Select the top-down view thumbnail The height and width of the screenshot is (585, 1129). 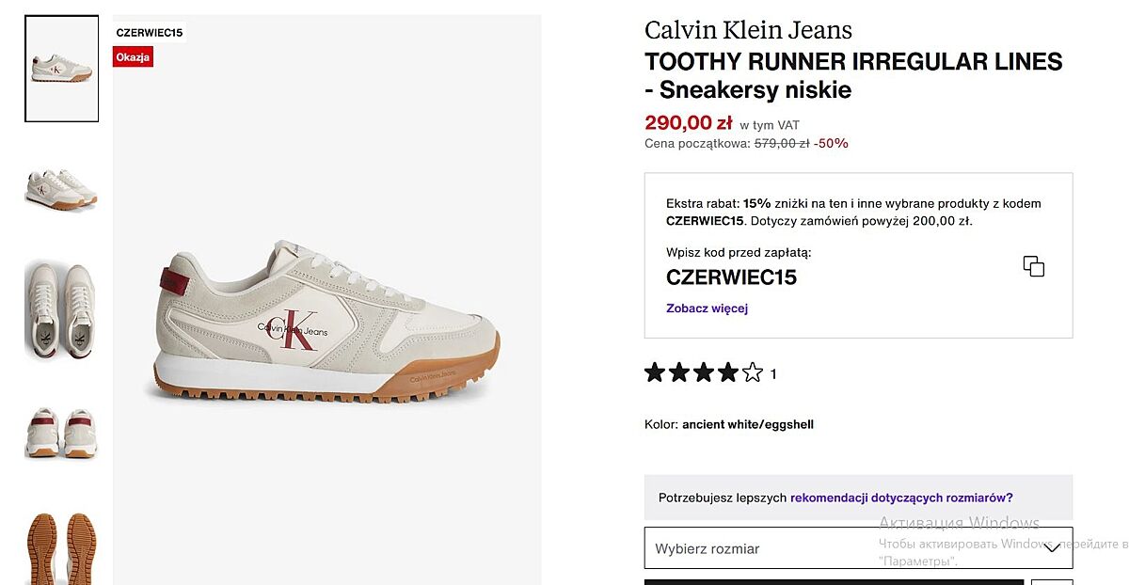[61, 311]
